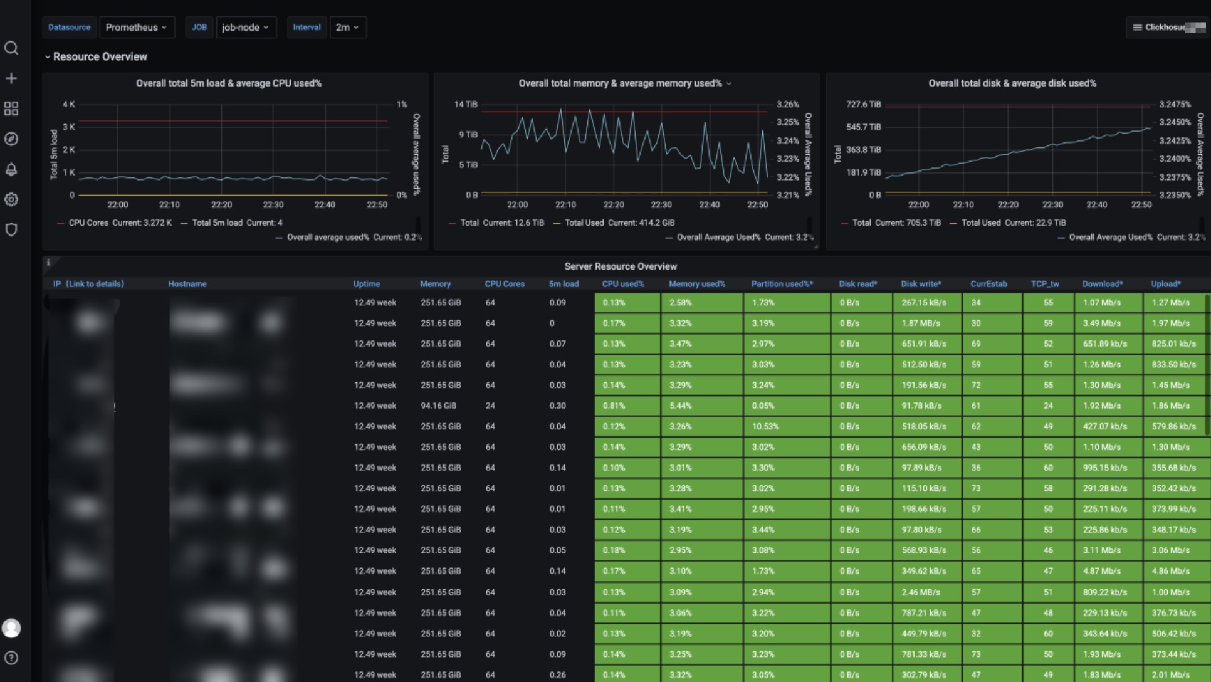Toggle CPU Cores legend series
1211x682 pixels.
point(88,223)
